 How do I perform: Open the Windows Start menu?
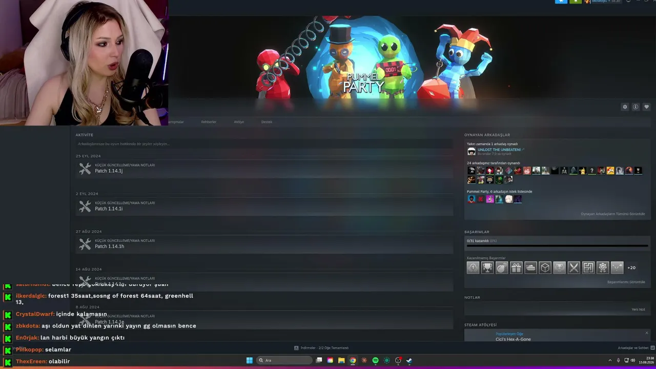pos(249,360)
